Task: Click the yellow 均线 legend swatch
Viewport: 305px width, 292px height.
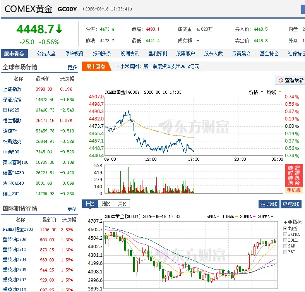Action: tap(280, 92)
